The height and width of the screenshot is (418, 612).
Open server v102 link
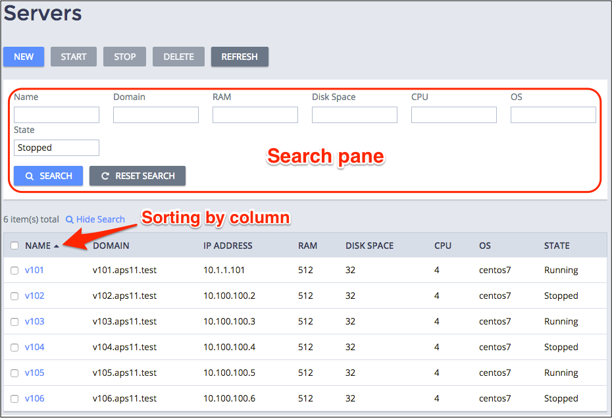coord(35,296)
